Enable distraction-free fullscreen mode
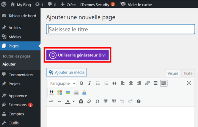 (189, 83)
